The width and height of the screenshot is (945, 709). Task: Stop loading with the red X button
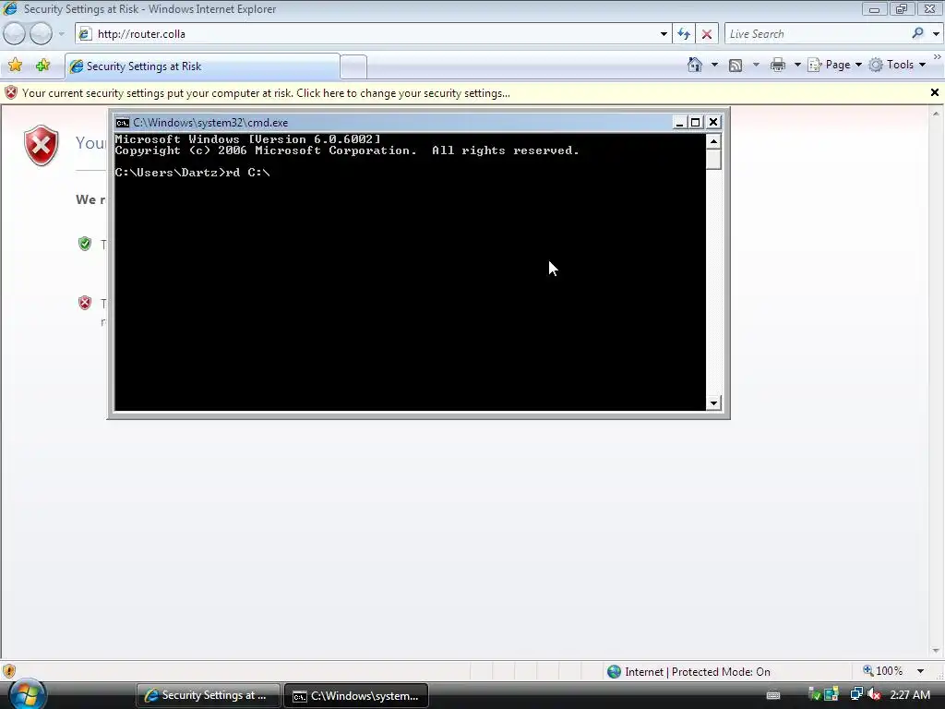707,34
